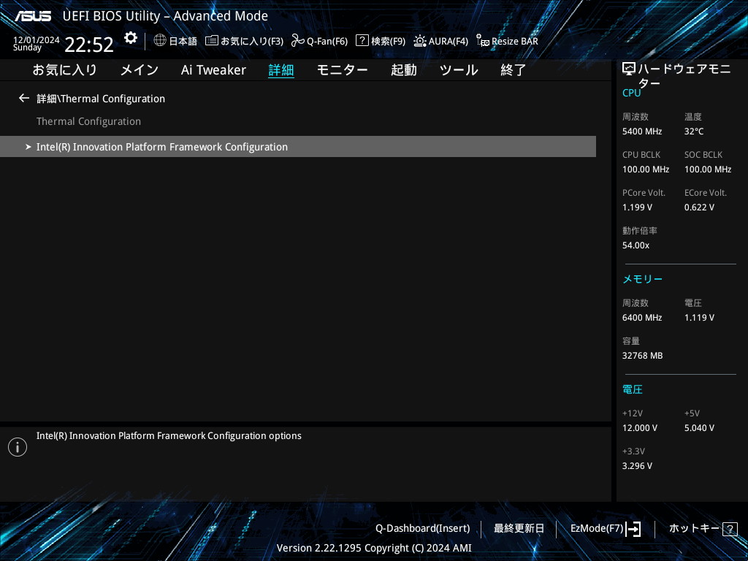
Task: Click the memory frequency 6400 MHz value
Action: click(x=642, y=317)
